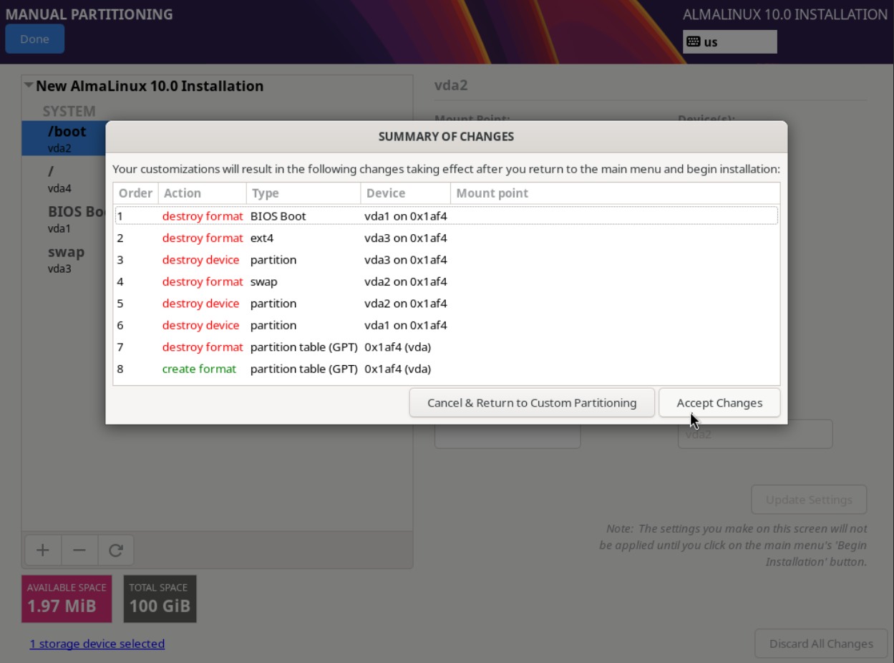The width and height of the screenshot is (894, 663).
Task: Click the 'ext4' type cell
Action: [262, 238]
